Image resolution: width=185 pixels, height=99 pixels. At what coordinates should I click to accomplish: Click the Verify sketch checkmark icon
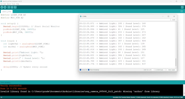tap(2, 7)
